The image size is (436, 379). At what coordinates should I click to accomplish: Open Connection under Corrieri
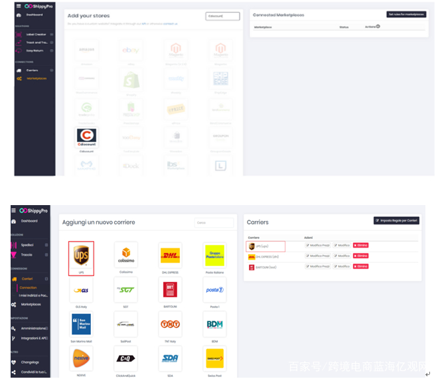click(28, 288)
